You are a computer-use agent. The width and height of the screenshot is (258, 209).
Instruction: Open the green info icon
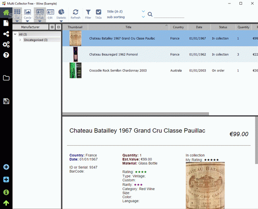pyautogui.click(x=6, y=192)
